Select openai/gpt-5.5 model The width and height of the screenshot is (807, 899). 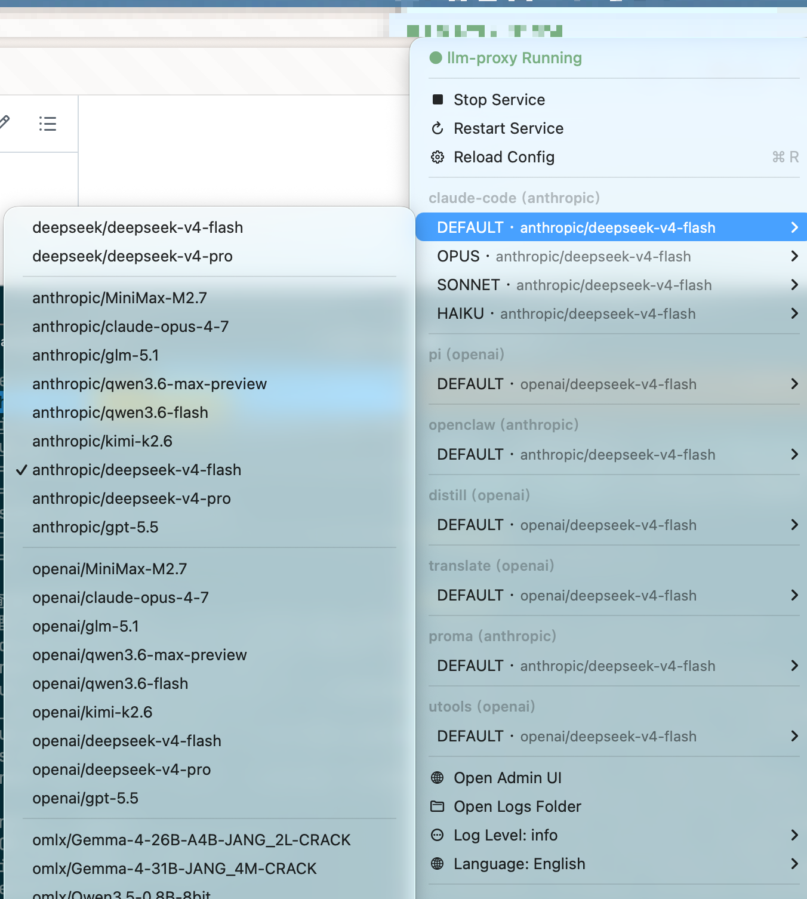click(209, 798)
